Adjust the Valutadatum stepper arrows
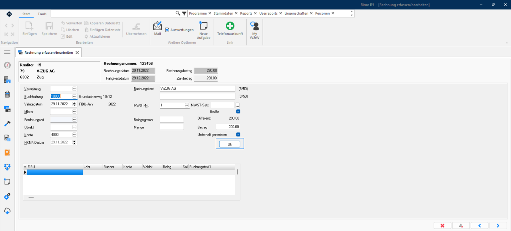The height and width of the screenshot is (231, 511). click(74, 104)
